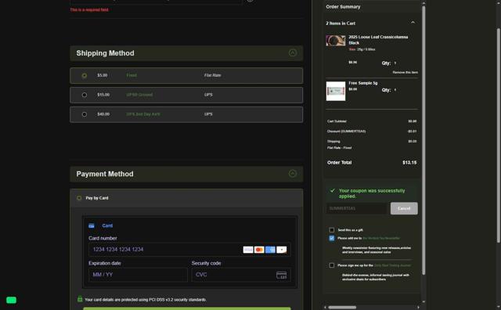Click the Card tab label
The width and height of the screenshot is (501, 310).
(x=107, y=226)
